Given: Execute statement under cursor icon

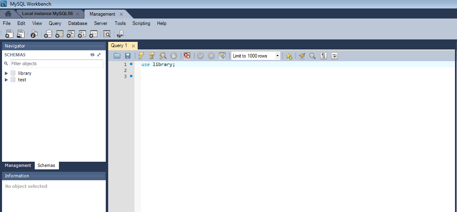Looking at the screenshot, I should (x=152, y=56).
